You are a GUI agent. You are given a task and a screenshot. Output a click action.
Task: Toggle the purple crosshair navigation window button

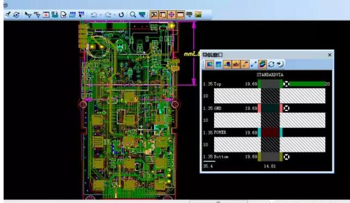point(172,15)
